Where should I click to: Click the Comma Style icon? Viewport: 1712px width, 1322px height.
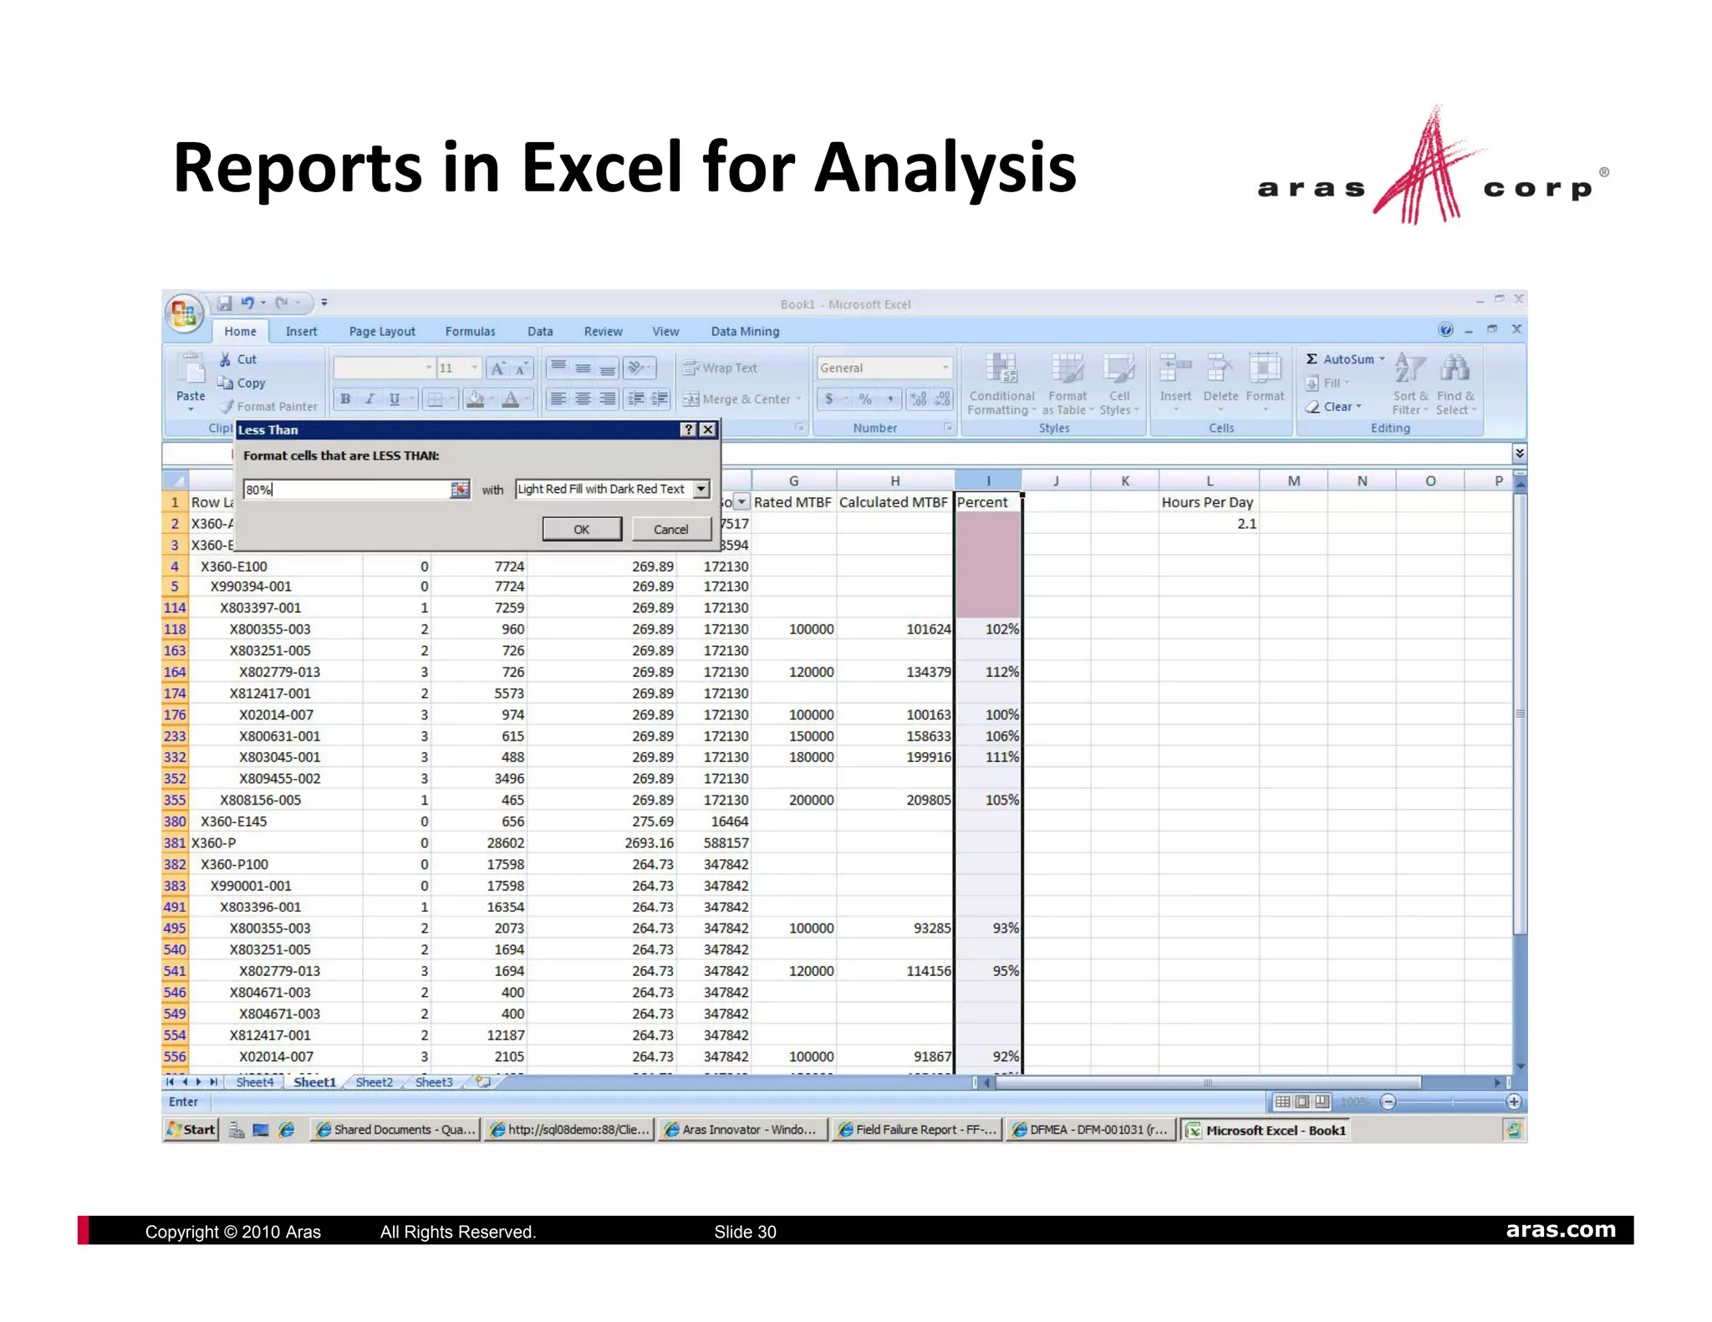891,399
